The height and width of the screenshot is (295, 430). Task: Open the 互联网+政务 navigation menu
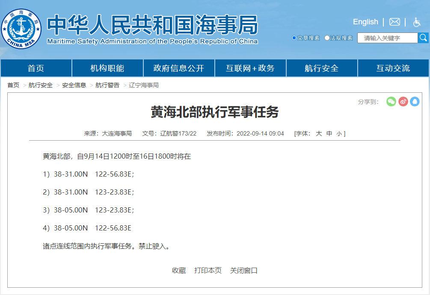coord(250,68)
